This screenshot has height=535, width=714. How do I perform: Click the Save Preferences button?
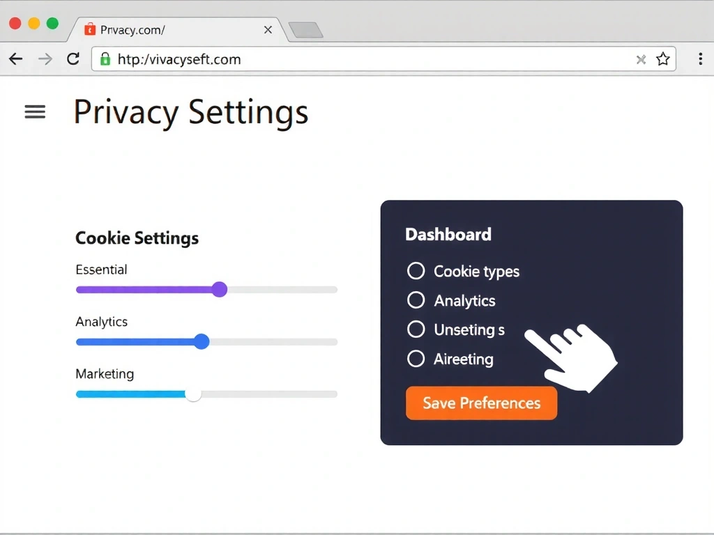(481, 403)
